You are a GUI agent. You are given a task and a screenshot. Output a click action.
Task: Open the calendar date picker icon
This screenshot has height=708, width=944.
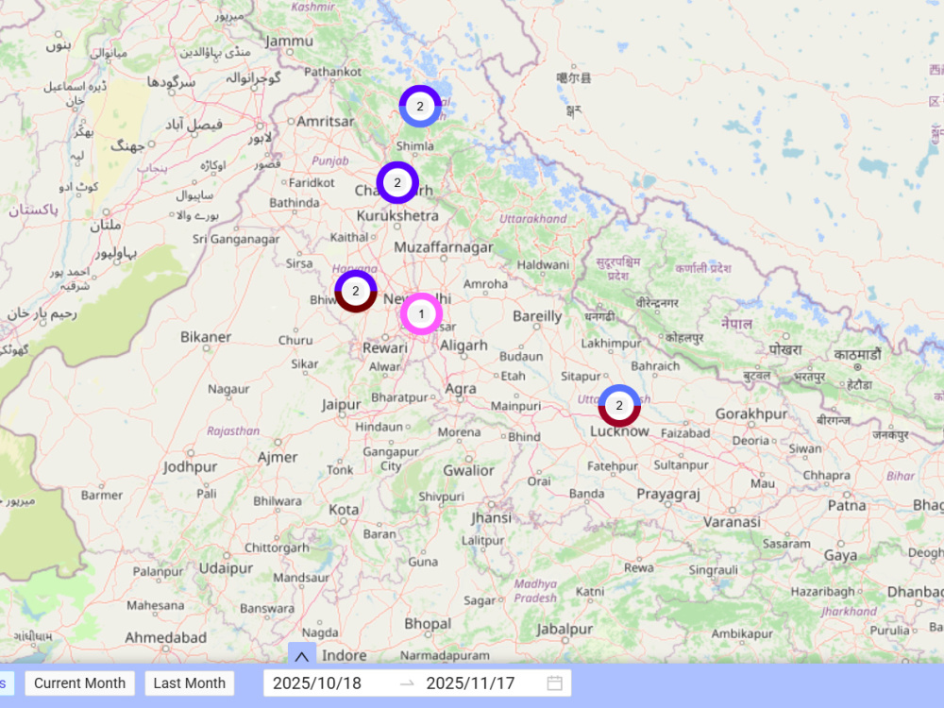point(554,683)
